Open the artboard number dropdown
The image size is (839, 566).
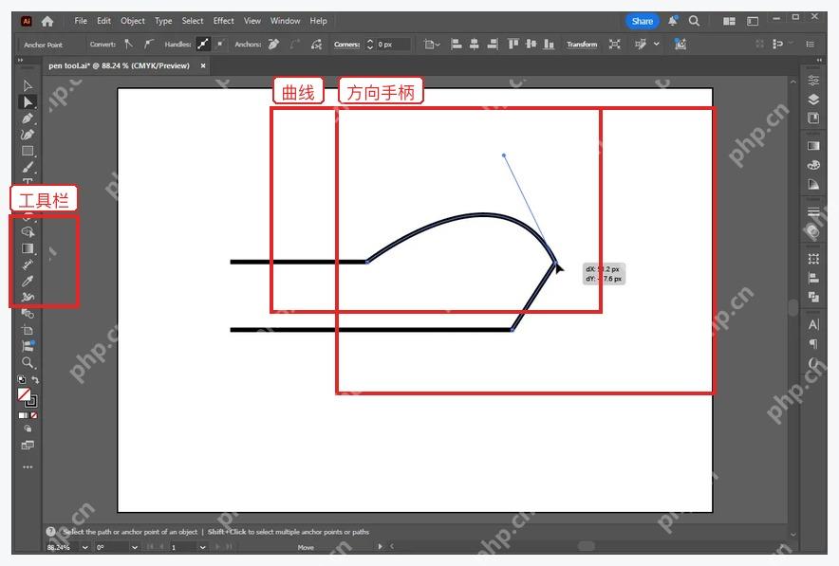[203, 547]
